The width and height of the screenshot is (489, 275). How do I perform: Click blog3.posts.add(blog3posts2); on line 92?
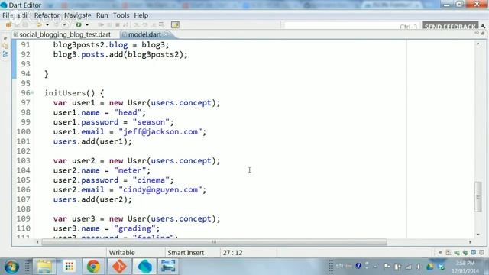coord(121,54)
